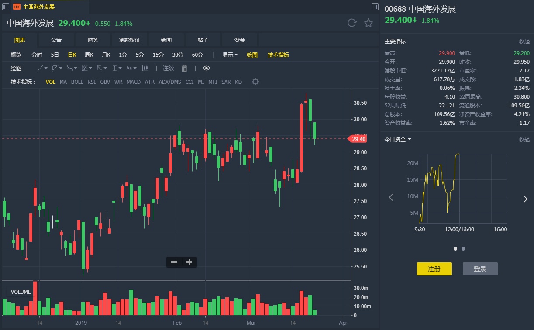The width and height of the screenshot is (534, 330).
Task: Click the refresh quote icon
Action: (352, 23)
